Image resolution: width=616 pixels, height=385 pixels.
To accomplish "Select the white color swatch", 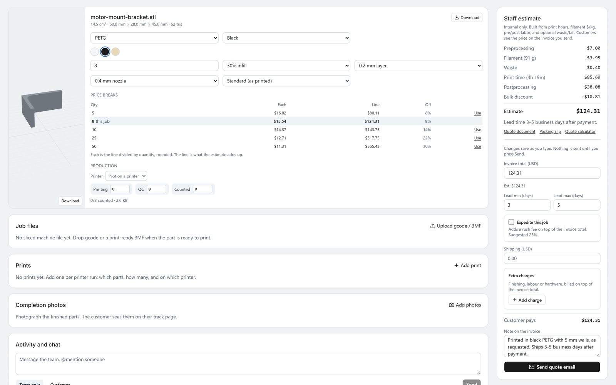I will [95, 52].
